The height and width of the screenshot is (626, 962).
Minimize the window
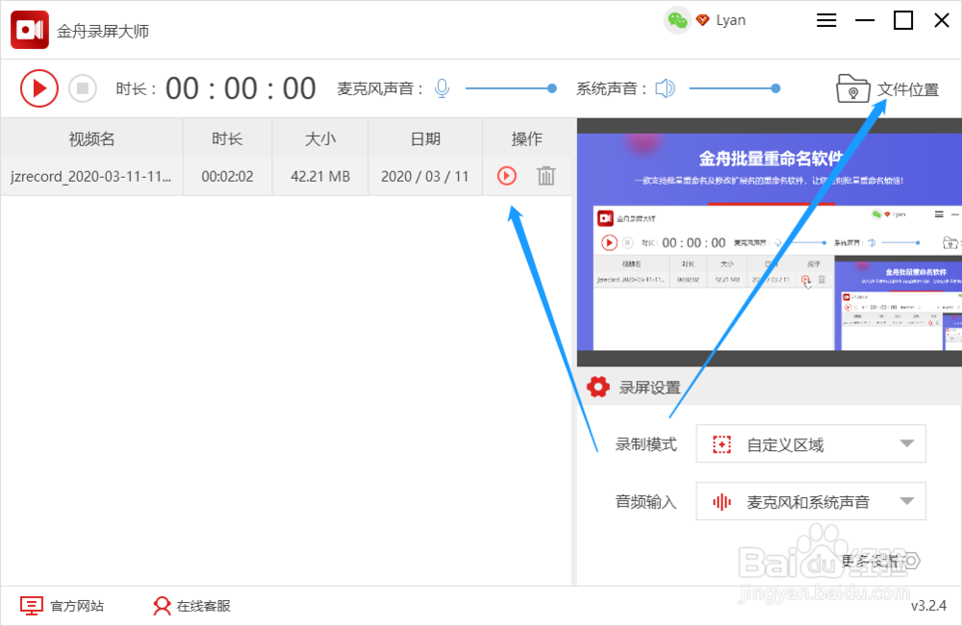(x=865, y=20)
